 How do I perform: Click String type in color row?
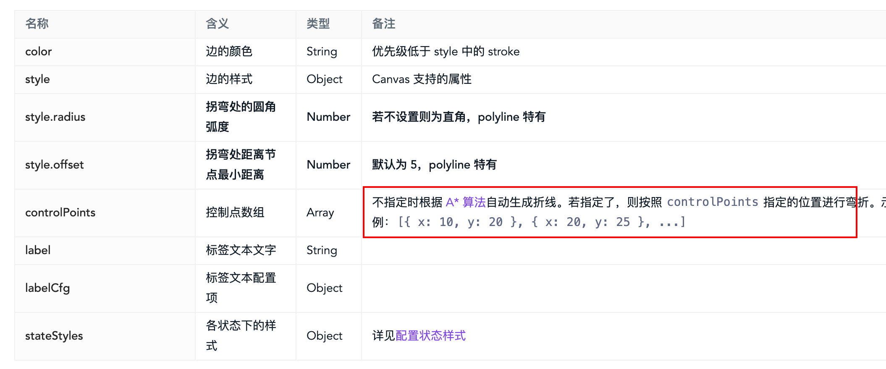pyautogui.click(x=322, y=52)
